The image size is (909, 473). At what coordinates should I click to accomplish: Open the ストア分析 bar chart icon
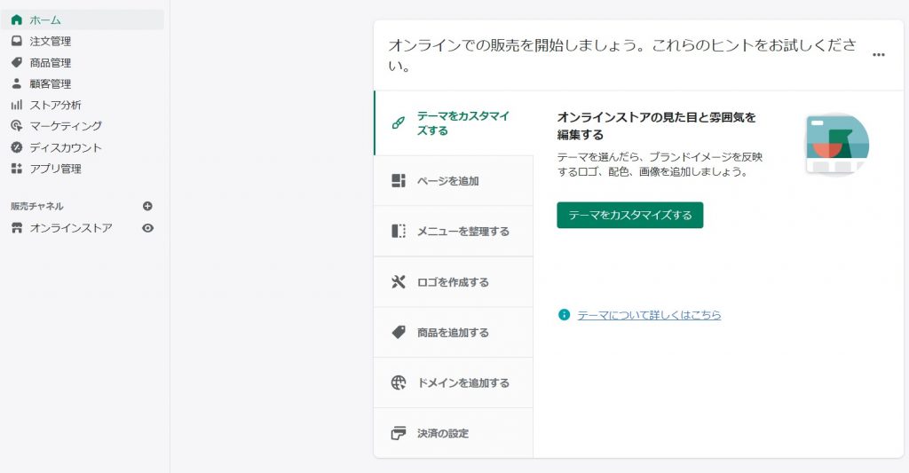click(x=17, y=105)
